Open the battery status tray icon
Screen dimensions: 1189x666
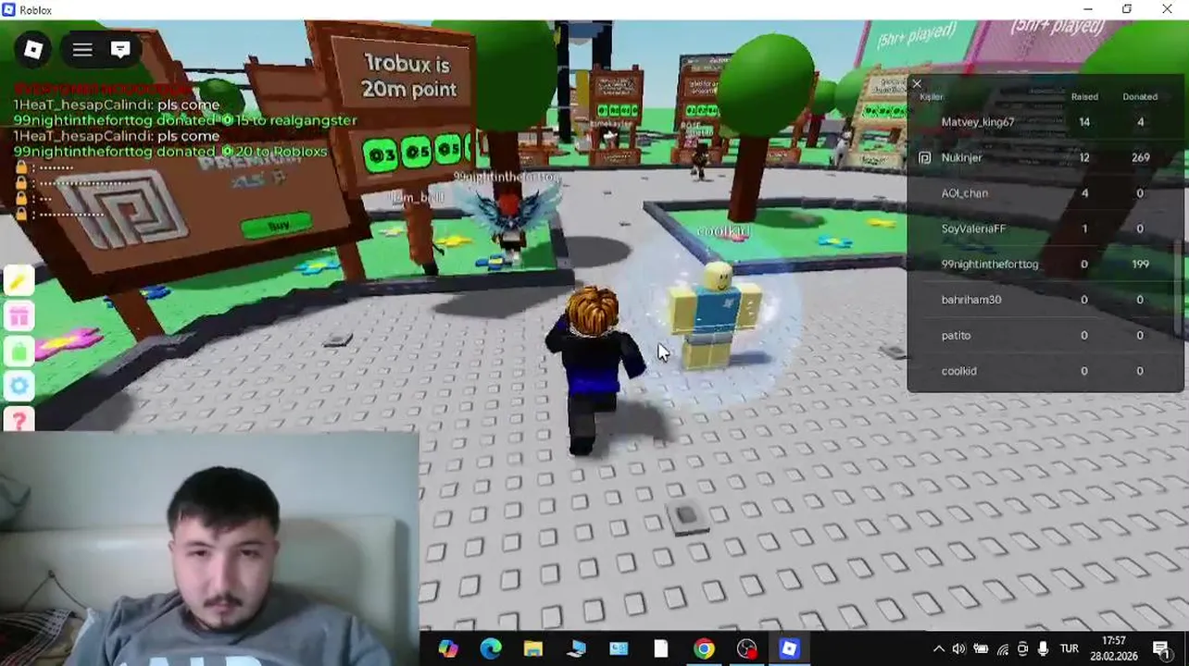981,649
